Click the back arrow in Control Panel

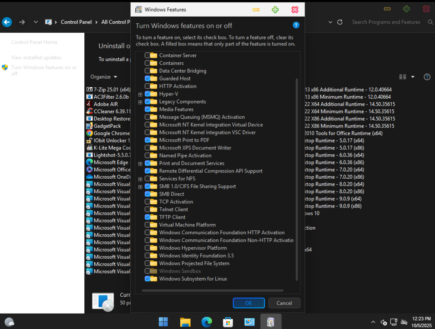[7, 22]
